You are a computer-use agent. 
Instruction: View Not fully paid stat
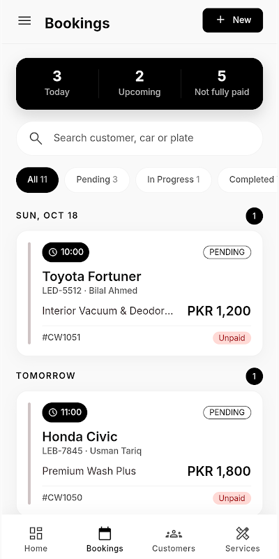click(222, 83)
